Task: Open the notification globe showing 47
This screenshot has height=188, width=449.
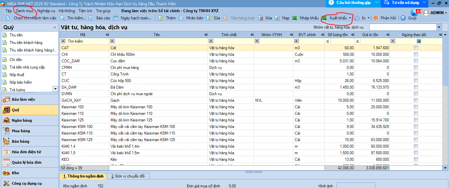Action: click(416, 12)
